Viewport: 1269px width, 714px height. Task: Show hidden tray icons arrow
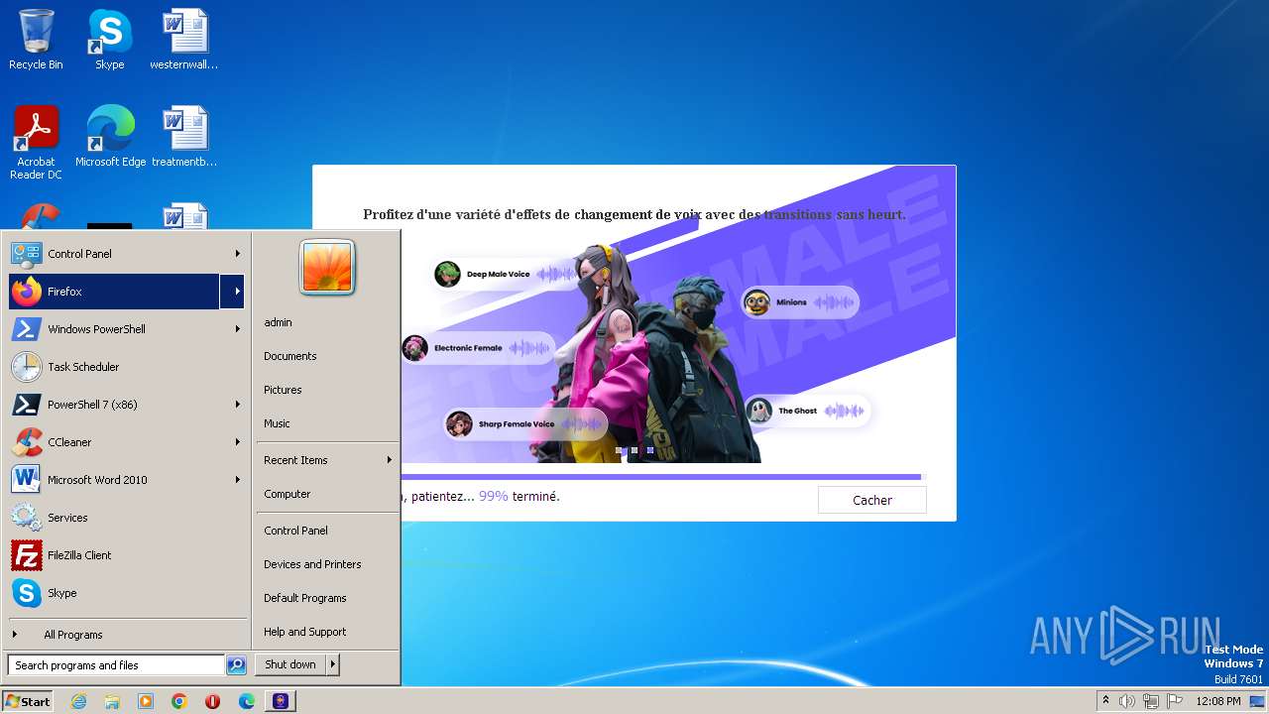point(1105,701)
